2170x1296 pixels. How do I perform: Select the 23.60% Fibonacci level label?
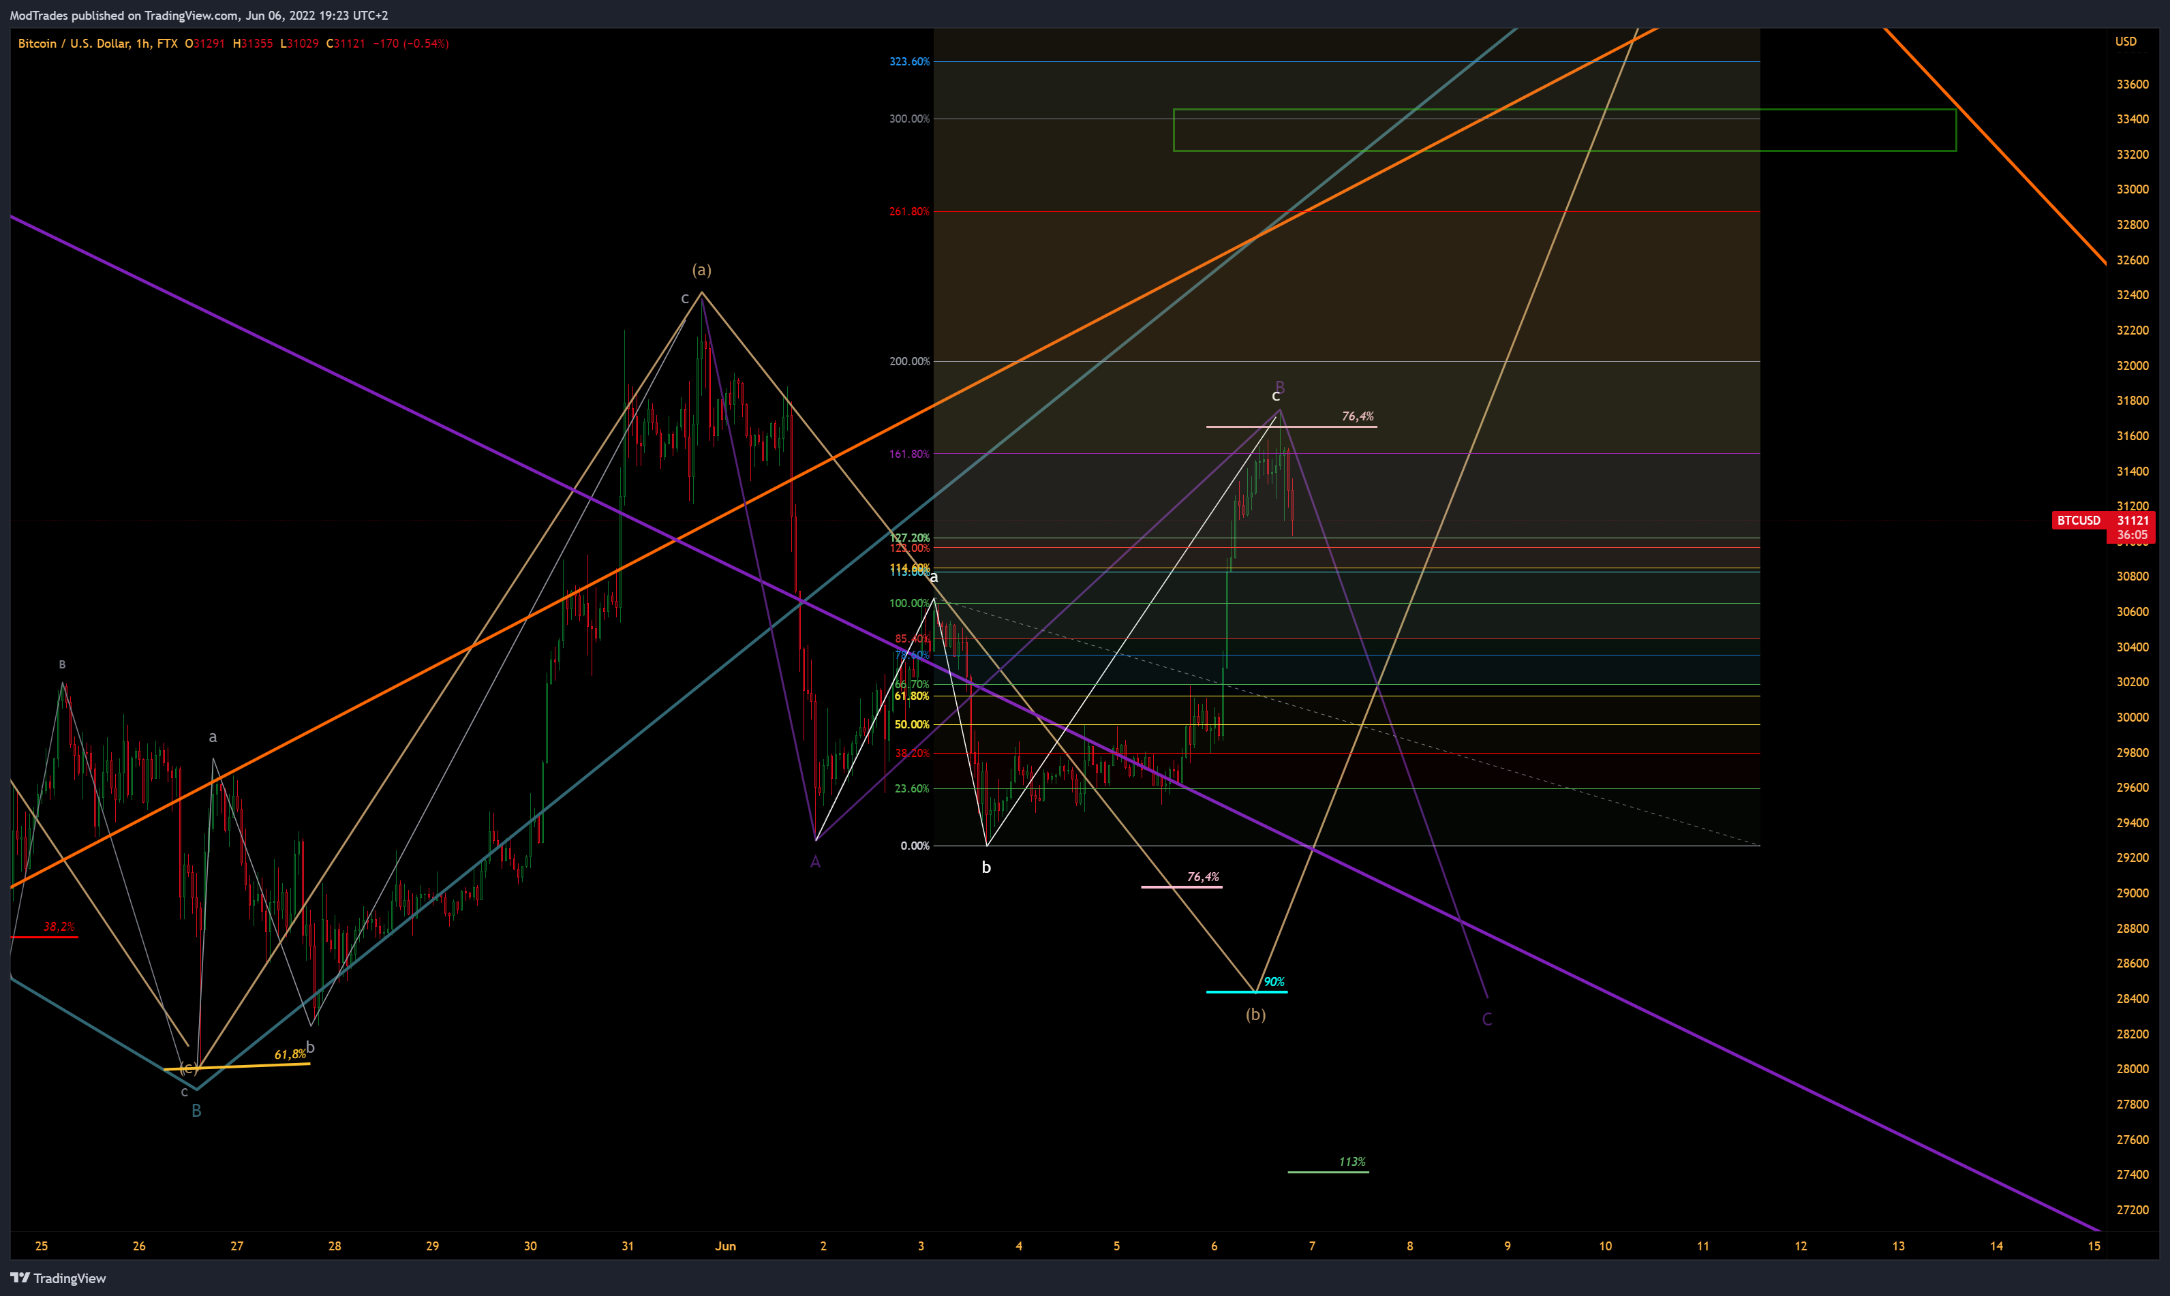[x=912, y=788]
